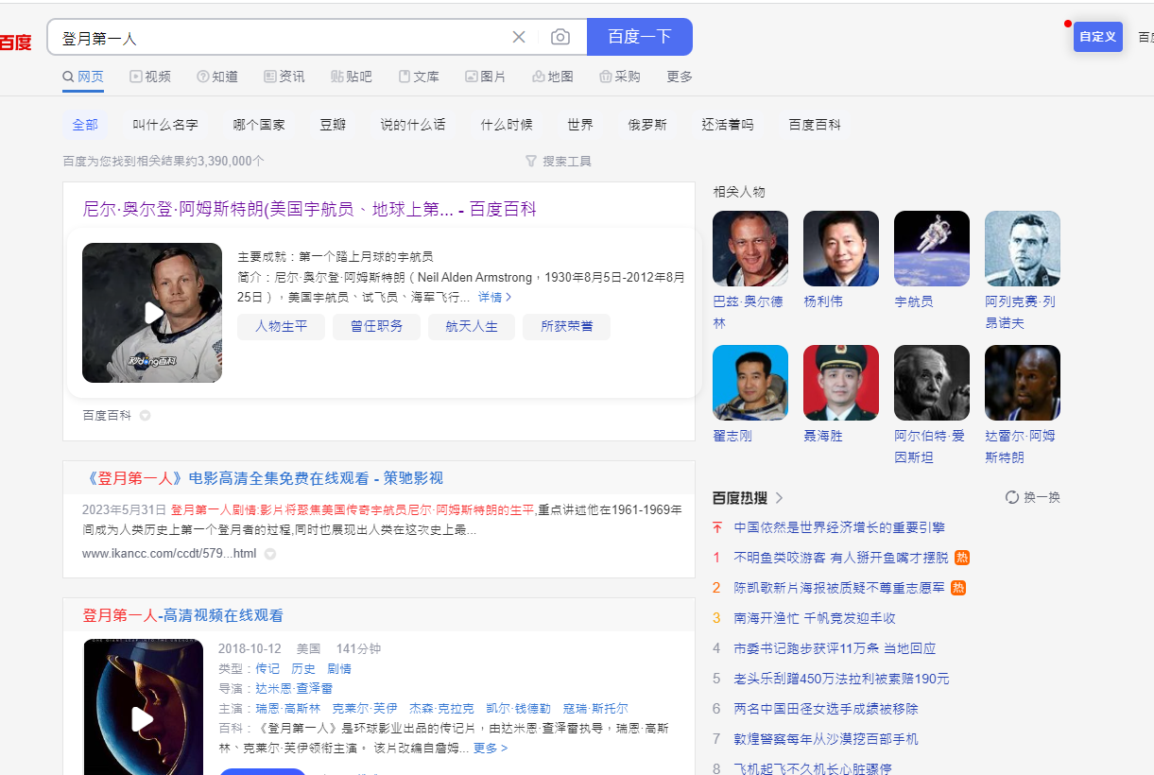The image size is (1154, 775).
Task: Click the 百度一下 search button
Action: tap(640, 37)
